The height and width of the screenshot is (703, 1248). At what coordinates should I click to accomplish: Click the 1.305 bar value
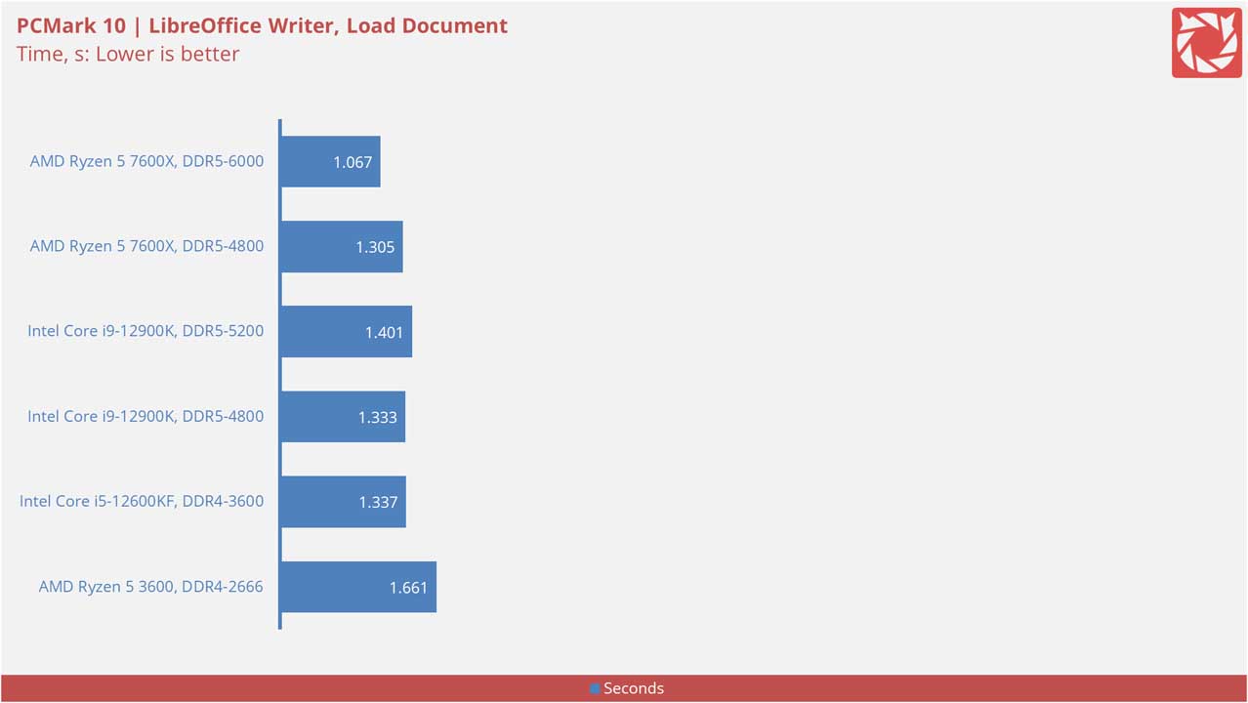375,247
